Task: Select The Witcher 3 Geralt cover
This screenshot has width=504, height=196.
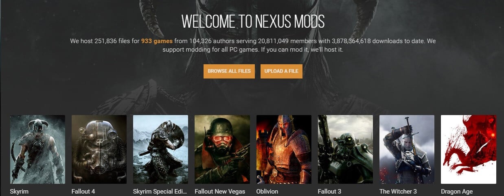Action: pyautogui.click(x=407, y=149)
